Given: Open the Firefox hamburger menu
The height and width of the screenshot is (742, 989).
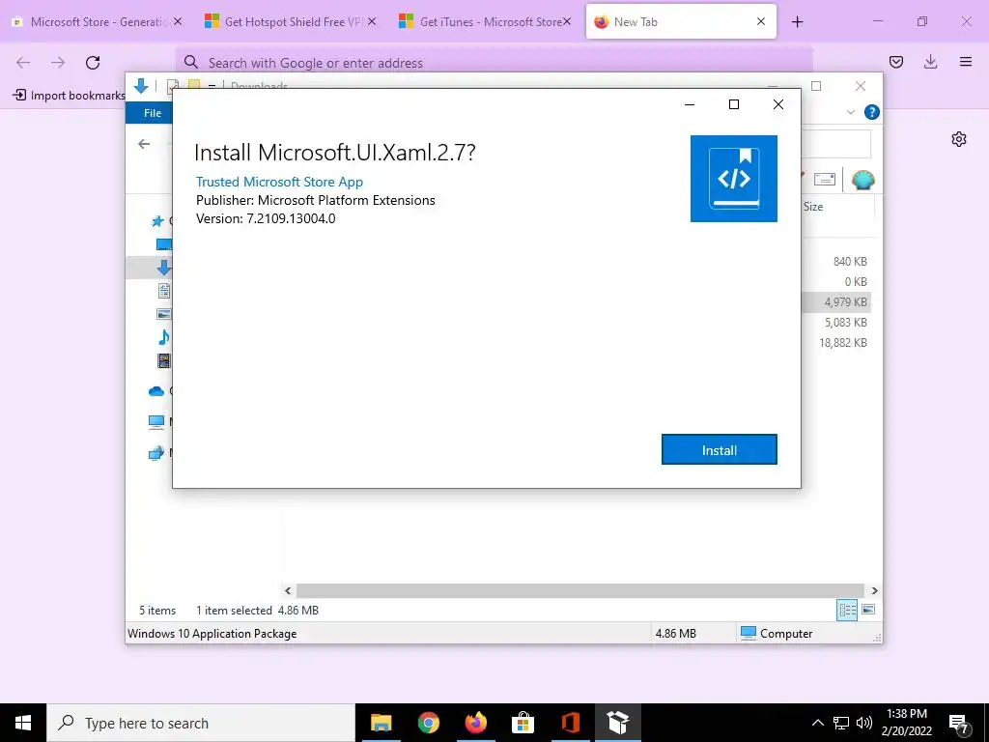Looking at the screenshot, I should click(966, 62).
